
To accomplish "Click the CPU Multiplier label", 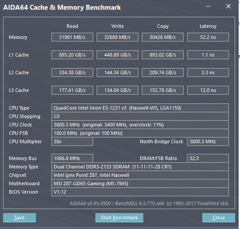I will (25, 141).
